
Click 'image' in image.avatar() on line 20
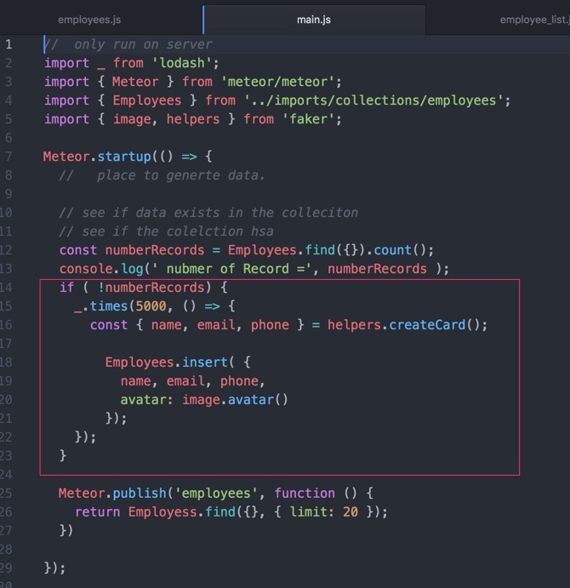click(x=201, y=400)
